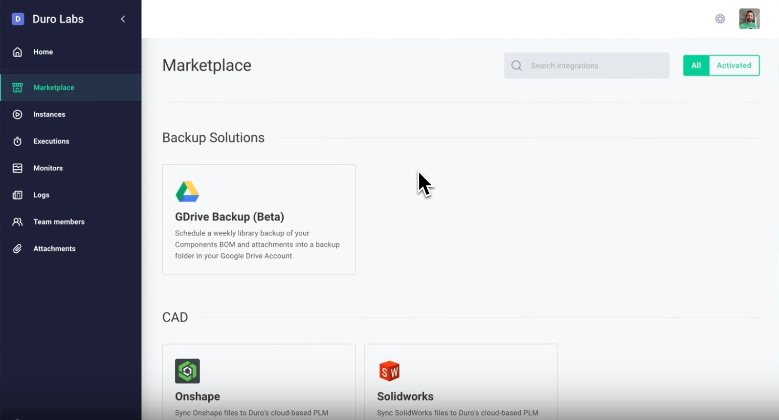Click the help lifebuoy icon in header
The image size is (779, 420).
pos(720,19)
